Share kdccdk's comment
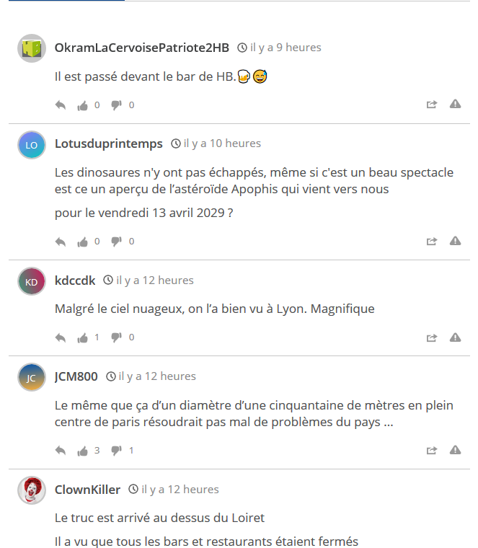The width and height of the screenshot is (478, 548). point(432,337)
